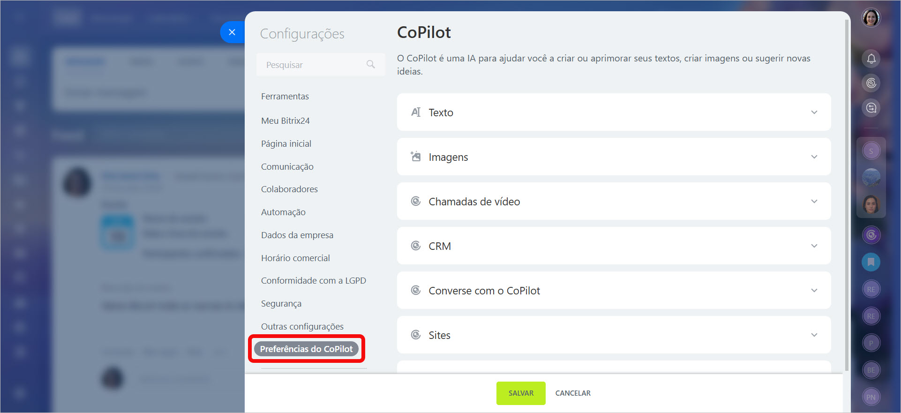Expand Converse com o CoPilot chevron
901x413 pixels.
(814, 291)
